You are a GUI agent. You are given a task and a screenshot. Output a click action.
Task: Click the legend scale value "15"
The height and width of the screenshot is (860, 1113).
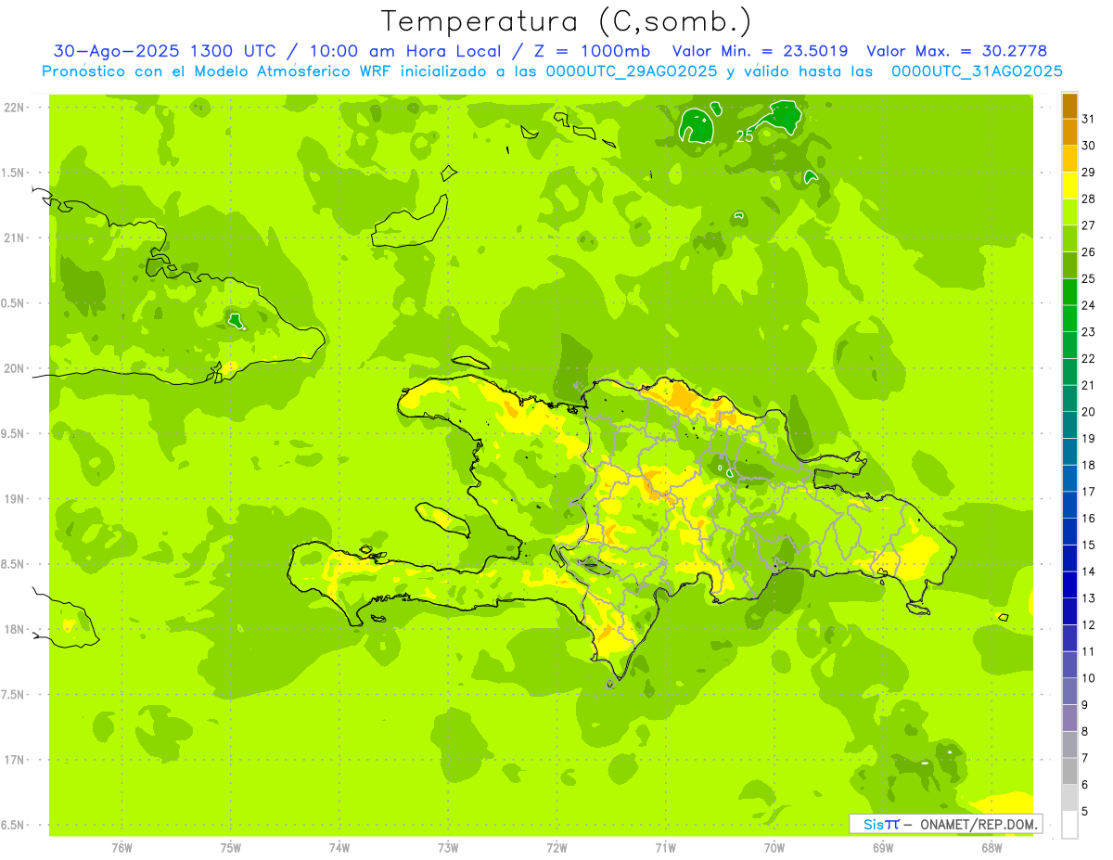tap(1089, 545)
